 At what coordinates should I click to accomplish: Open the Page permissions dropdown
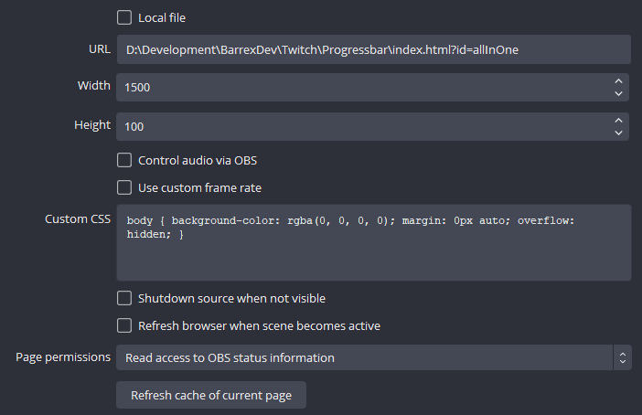(373, 357)
